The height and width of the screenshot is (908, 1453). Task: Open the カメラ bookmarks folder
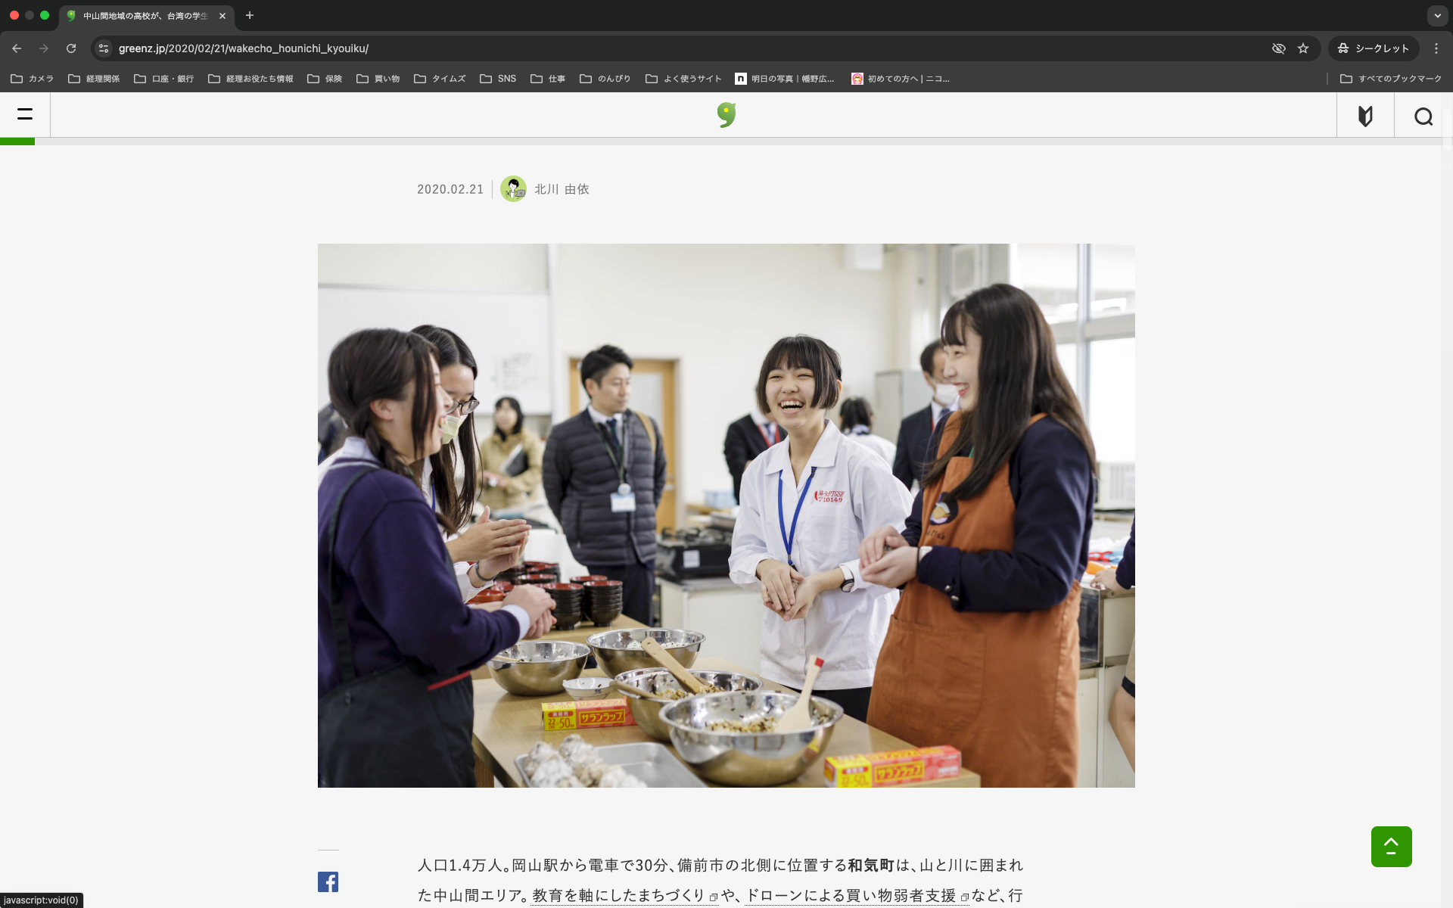coord(33,79)
